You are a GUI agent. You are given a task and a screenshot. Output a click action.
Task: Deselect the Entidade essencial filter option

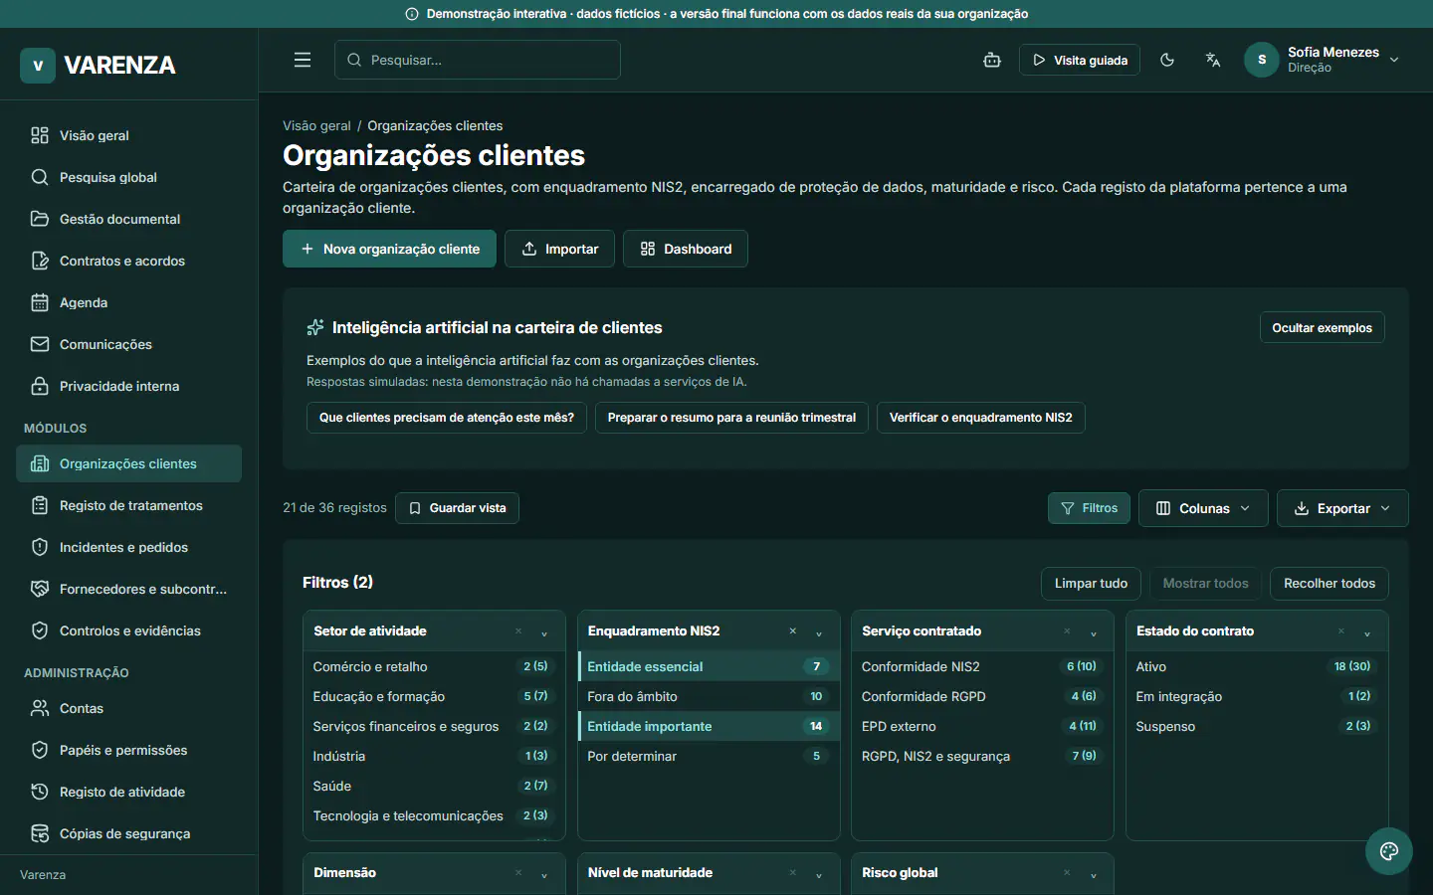tap(709, 666)
